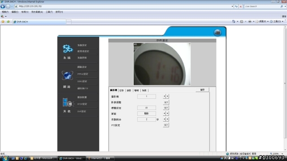This screenshot has width=287, height=161.
Task: Select the third tab in DVR settings
Action: (x=129, y=90)
